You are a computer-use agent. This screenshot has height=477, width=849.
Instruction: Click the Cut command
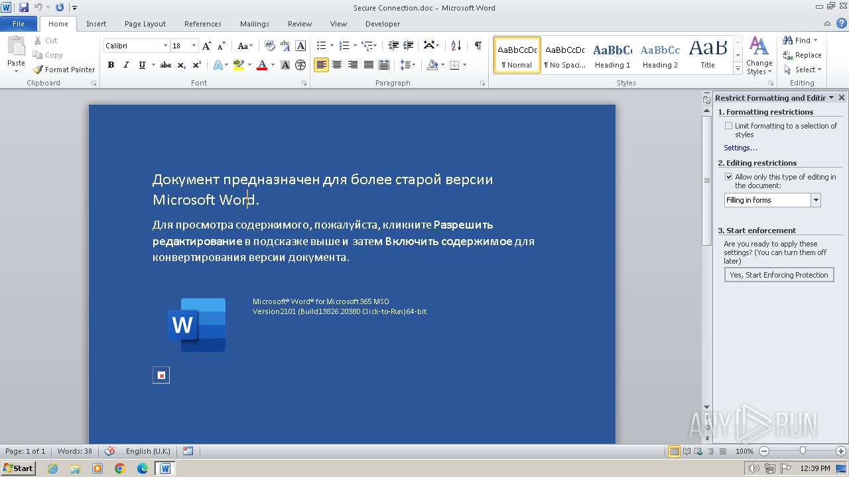(46, 40)
